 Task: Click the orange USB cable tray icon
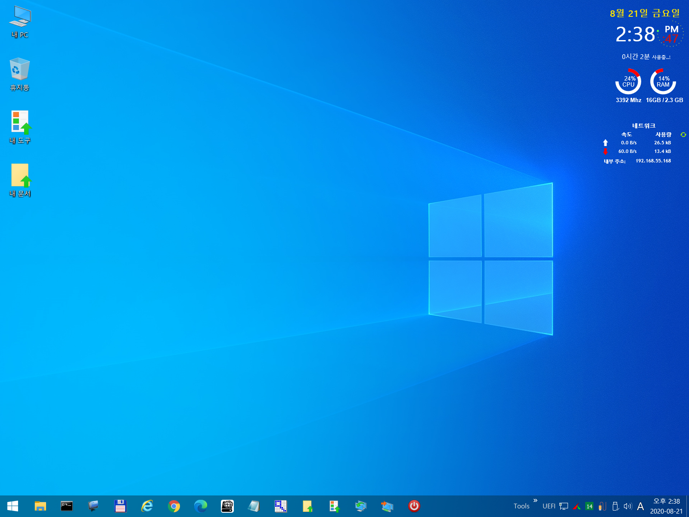coord(602,506)
